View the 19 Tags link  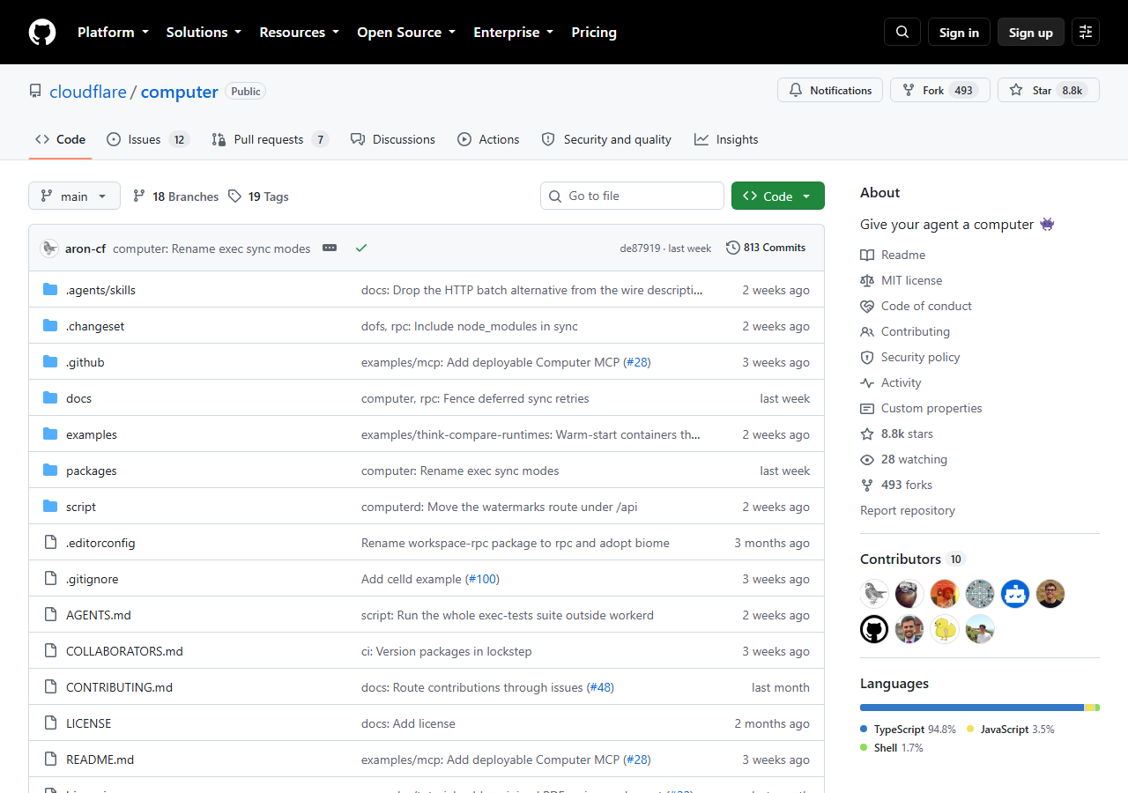tap(258, 196)
